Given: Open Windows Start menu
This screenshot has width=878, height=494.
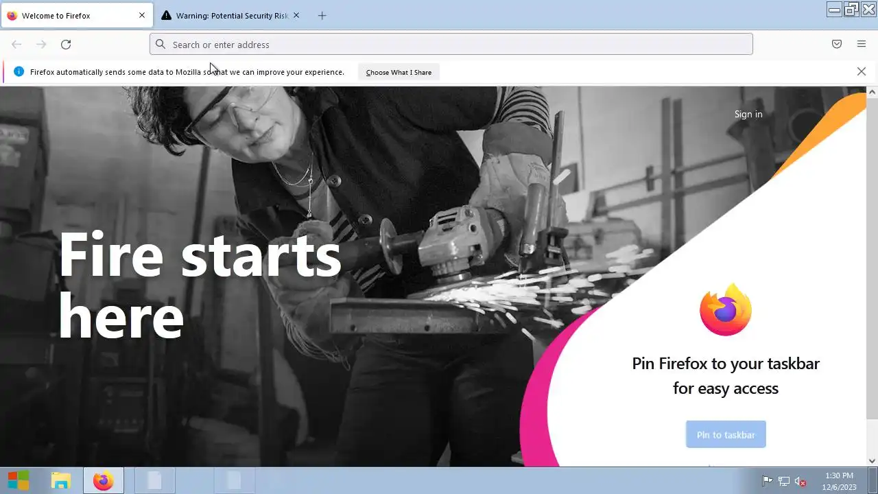Looking at the screenshot, I should coord(19,480).
